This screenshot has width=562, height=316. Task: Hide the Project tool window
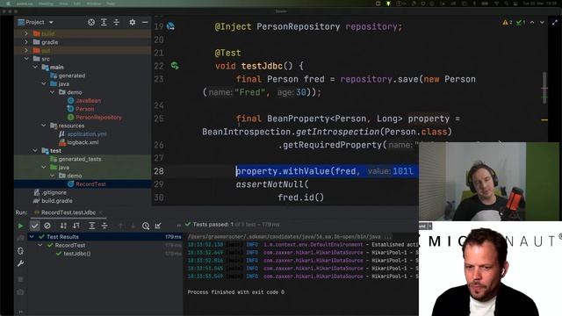coord(145,22)
